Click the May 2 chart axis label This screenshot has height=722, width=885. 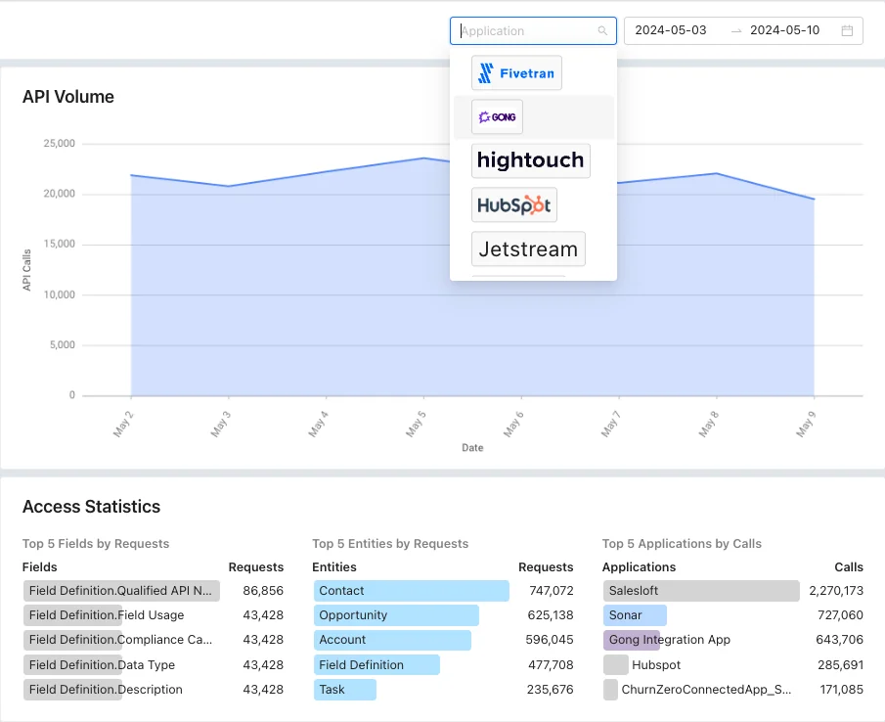[123, 425]
